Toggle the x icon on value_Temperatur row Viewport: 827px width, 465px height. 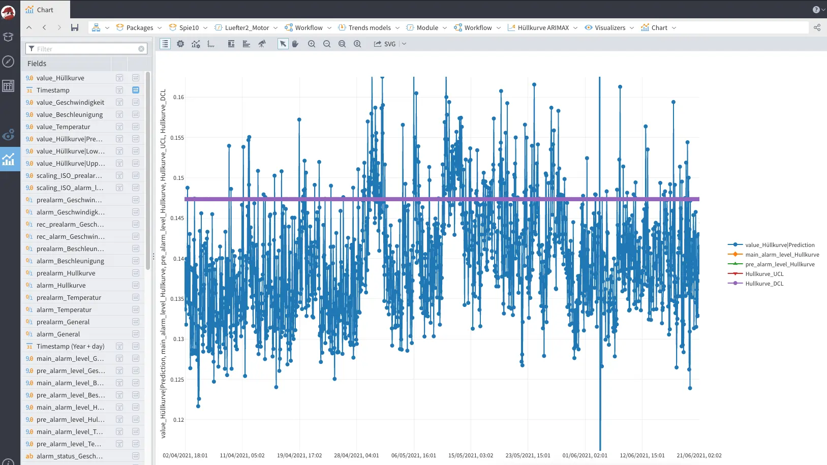tap(119, 127)
